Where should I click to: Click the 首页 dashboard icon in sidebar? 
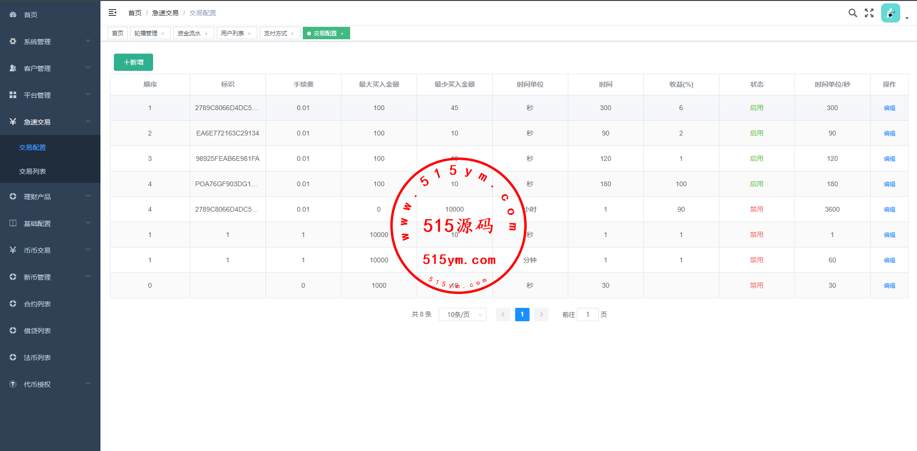point(13,15)
